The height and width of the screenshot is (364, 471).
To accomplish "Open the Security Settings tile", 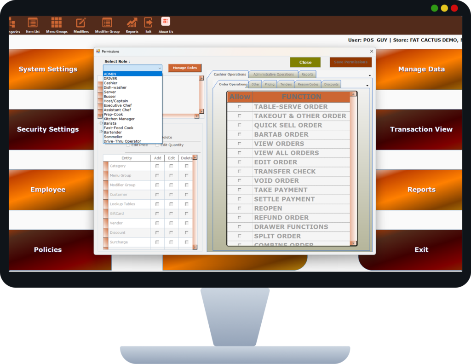I will pyautogui.click(x=48, y=129).
